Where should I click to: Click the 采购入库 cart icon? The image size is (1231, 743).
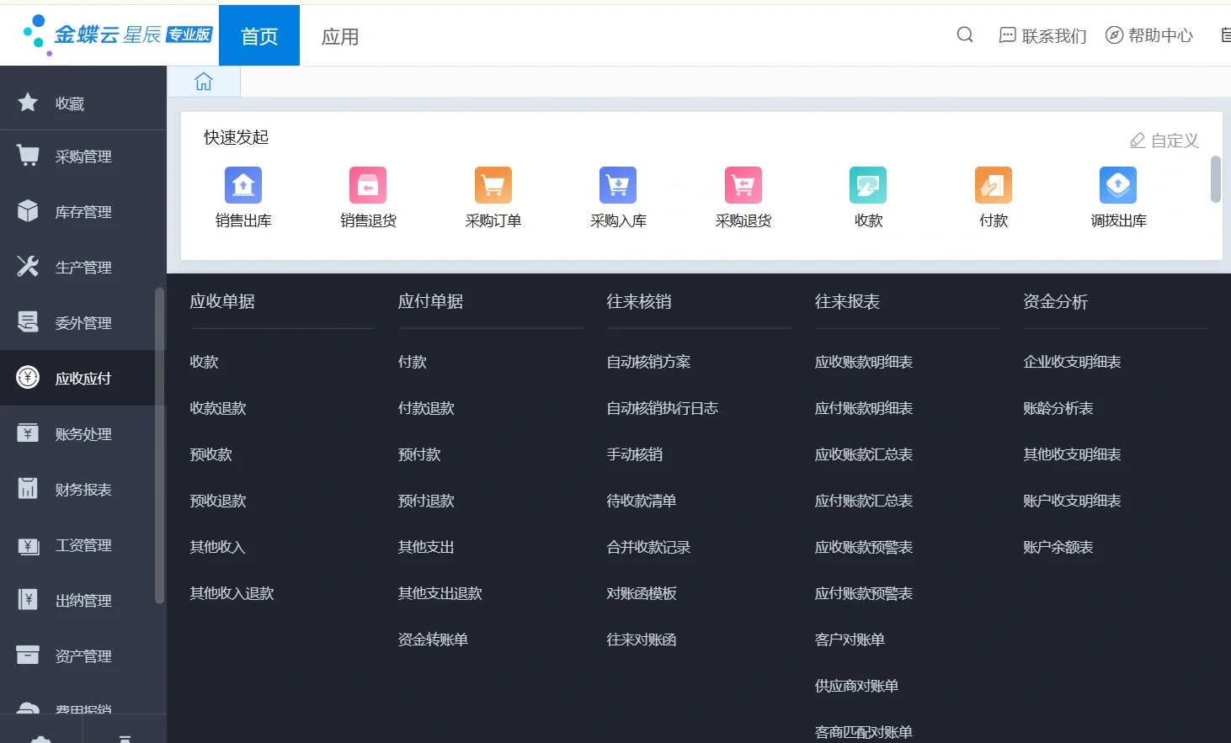618,186
